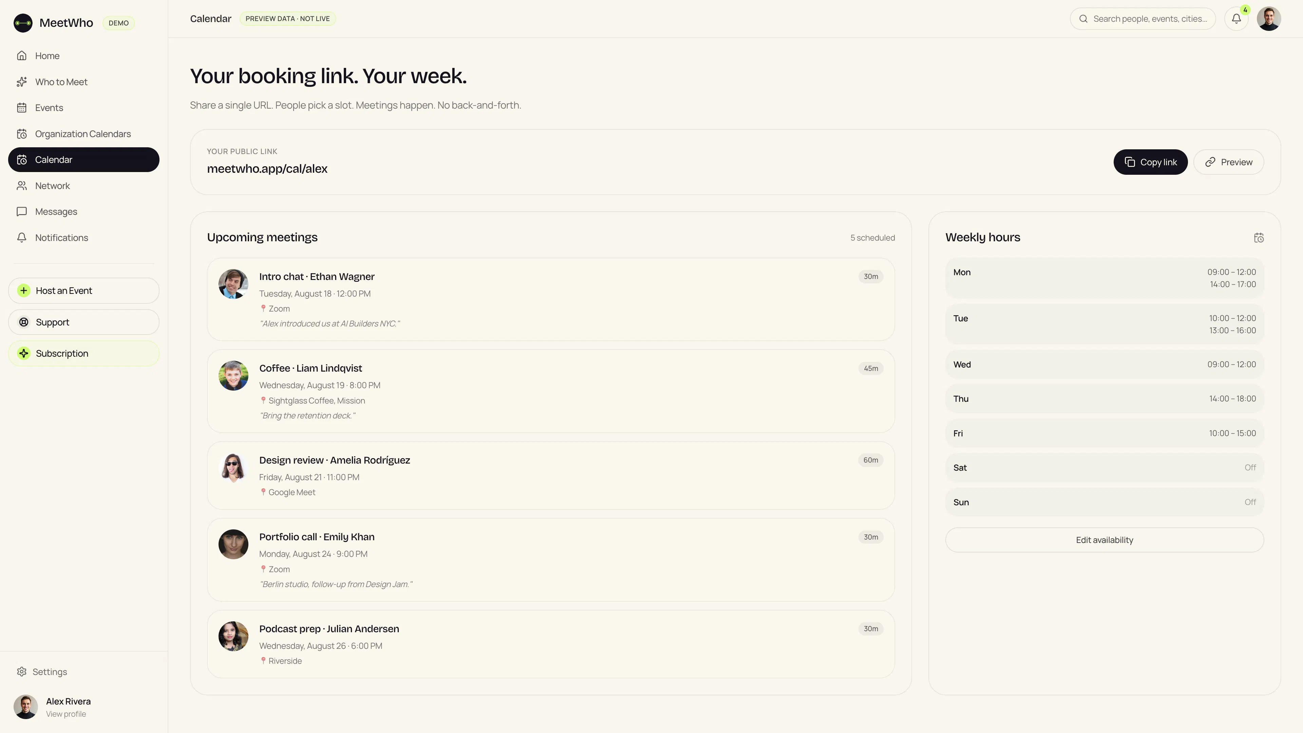Click Amelia Rodríguez's avatar photo
The height and width of the screenshot is (733, 1303).
click(233, 467)
